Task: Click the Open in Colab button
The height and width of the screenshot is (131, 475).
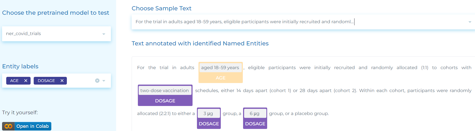Action: coord(32,126)
